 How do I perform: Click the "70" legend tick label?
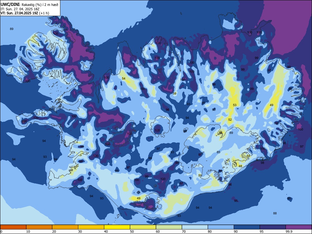(184, 232)
